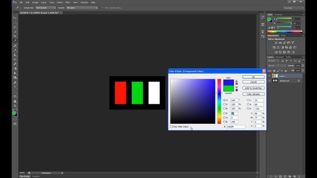
Task: Select the Clone Stamp tool
Action: tap(15, 55)
